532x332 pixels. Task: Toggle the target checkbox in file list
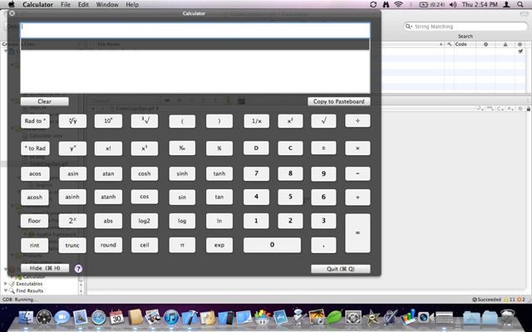(520, 51)
